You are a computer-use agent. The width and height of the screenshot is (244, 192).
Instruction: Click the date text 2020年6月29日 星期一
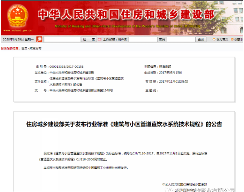tap(18, 39)
